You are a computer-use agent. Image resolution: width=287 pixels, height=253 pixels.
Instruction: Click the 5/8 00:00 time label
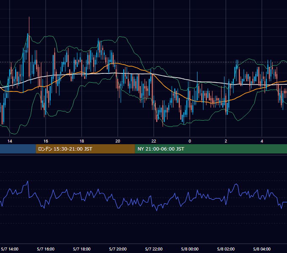pos(190,249)
